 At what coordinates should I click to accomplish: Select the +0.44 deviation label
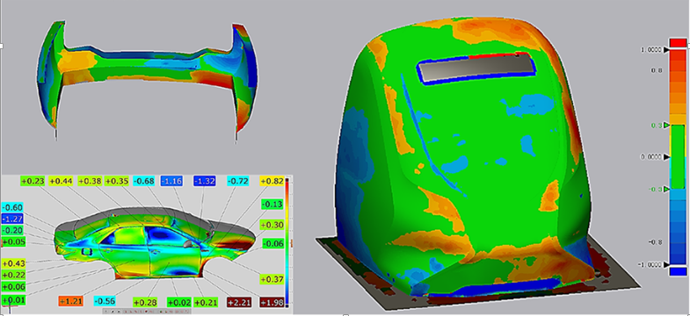pyautogui.click(x=61, y=181)
